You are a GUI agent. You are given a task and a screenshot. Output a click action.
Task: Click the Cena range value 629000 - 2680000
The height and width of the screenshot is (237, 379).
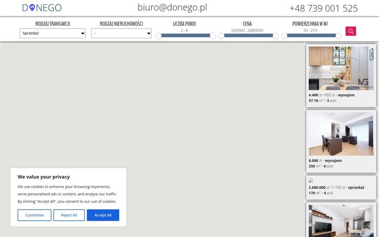(x=247, y=31)
